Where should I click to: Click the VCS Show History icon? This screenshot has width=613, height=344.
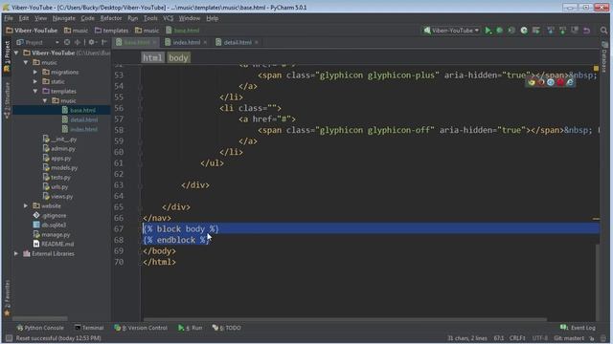tap(575, 31)
